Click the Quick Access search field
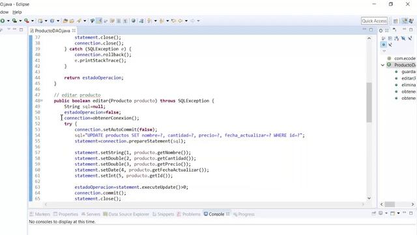417x235 pixels. tap(374, 21)
